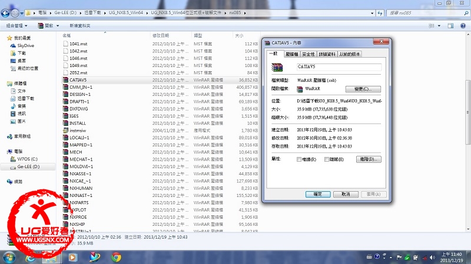Screen dimensions: 471x264
Task: Click the Forward navigation arrow in Explorer
Action: [x=15, y=13]
